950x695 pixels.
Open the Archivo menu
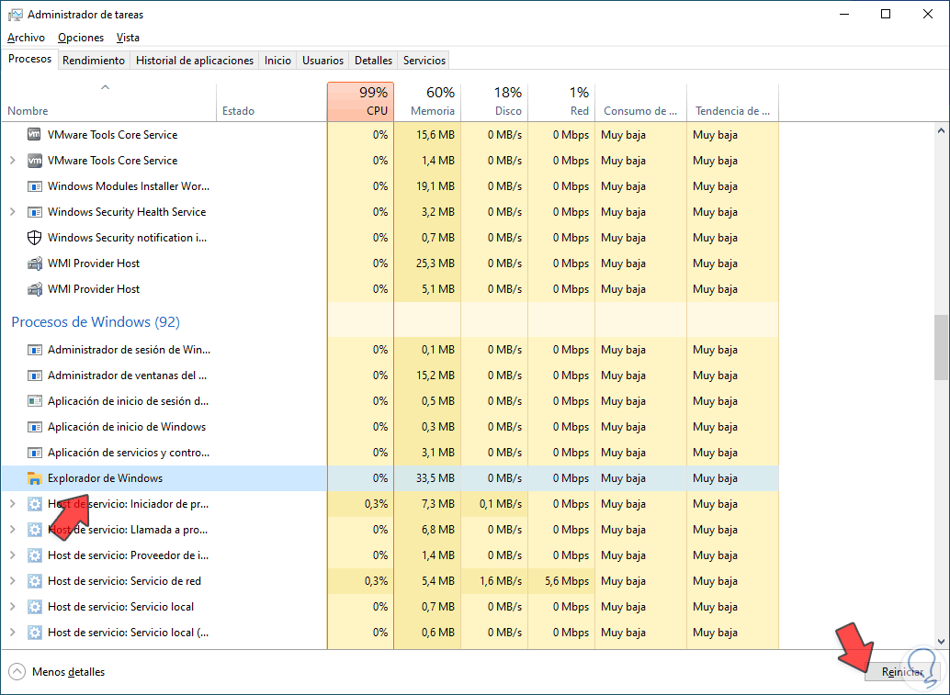(x=26, y=38)
